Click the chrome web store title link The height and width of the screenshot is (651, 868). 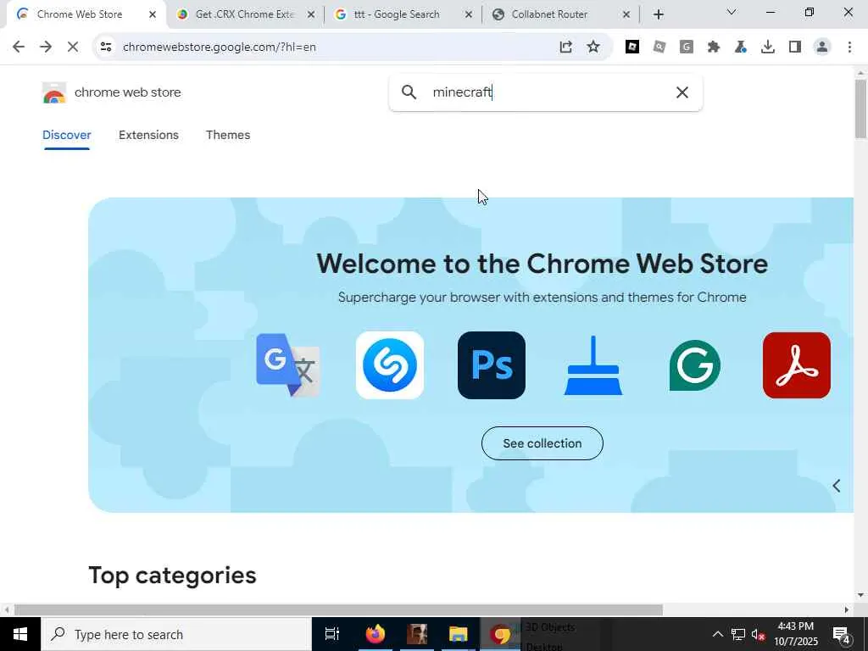[x=128, y=92]
